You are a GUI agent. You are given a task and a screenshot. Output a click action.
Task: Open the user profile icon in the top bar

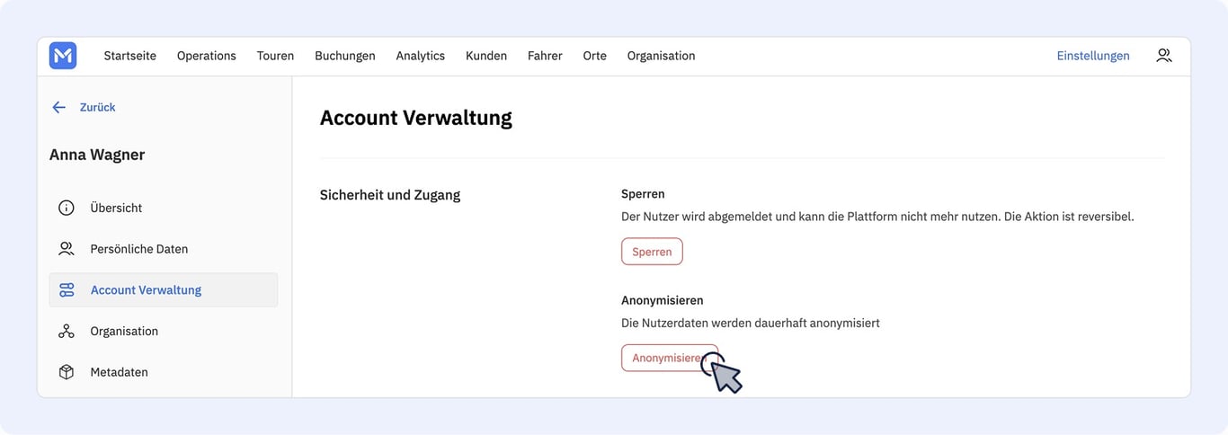1164,56
